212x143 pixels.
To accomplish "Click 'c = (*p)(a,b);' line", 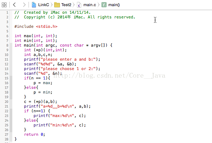I will point(40,101).
